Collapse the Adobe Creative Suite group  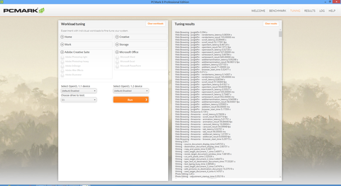tap(62, 52)
